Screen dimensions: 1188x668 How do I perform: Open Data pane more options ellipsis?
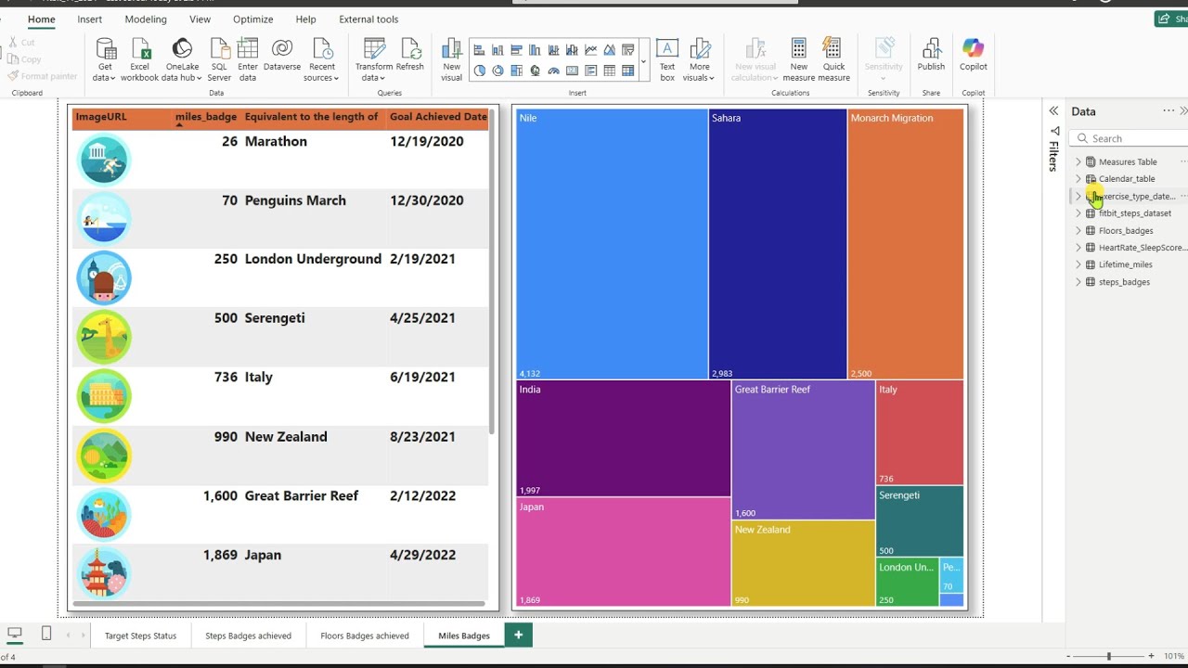[x=1169, y=111]
